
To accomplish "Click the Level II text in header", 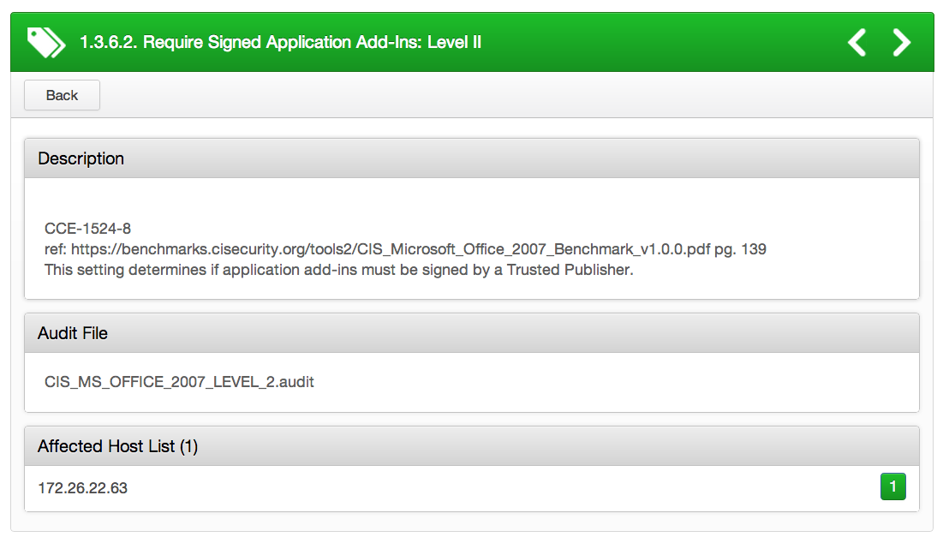I will [454, 42].
